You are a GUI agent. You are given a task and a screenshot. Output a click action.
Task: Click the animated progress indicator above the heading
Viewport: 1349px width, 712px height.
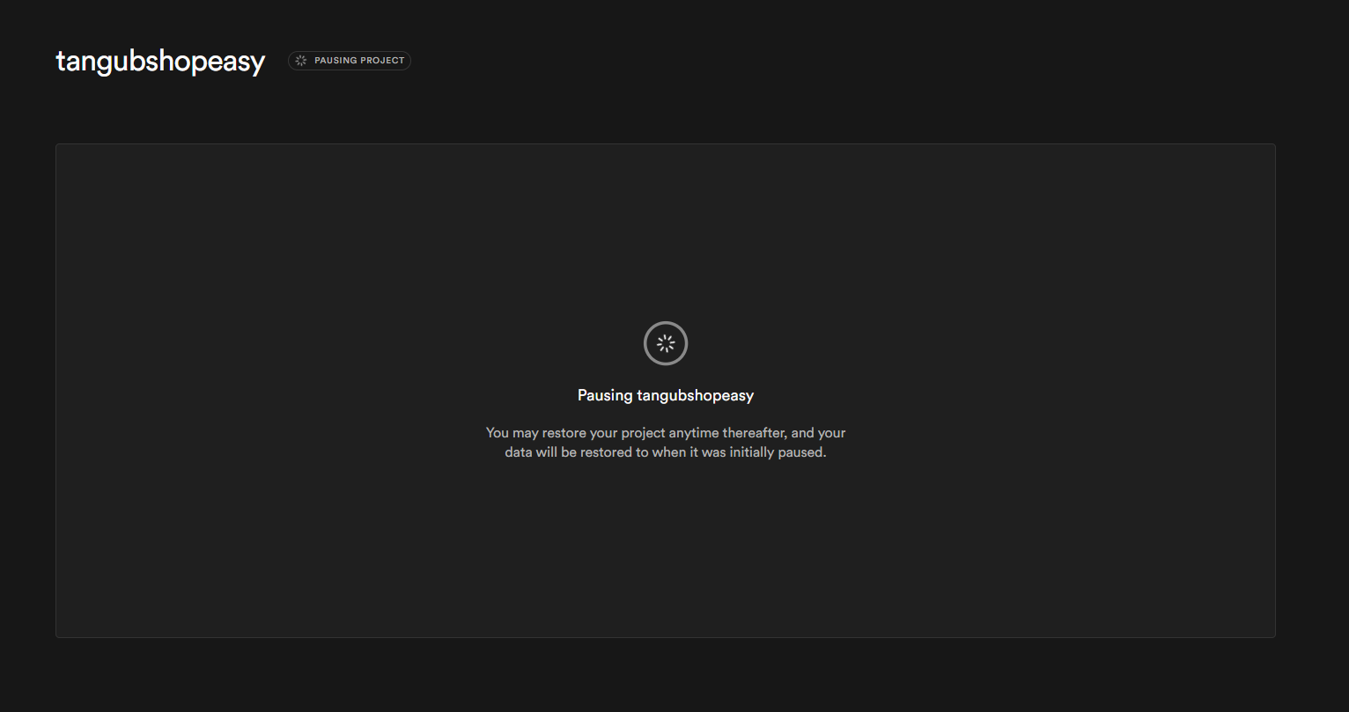pos(666,343)
